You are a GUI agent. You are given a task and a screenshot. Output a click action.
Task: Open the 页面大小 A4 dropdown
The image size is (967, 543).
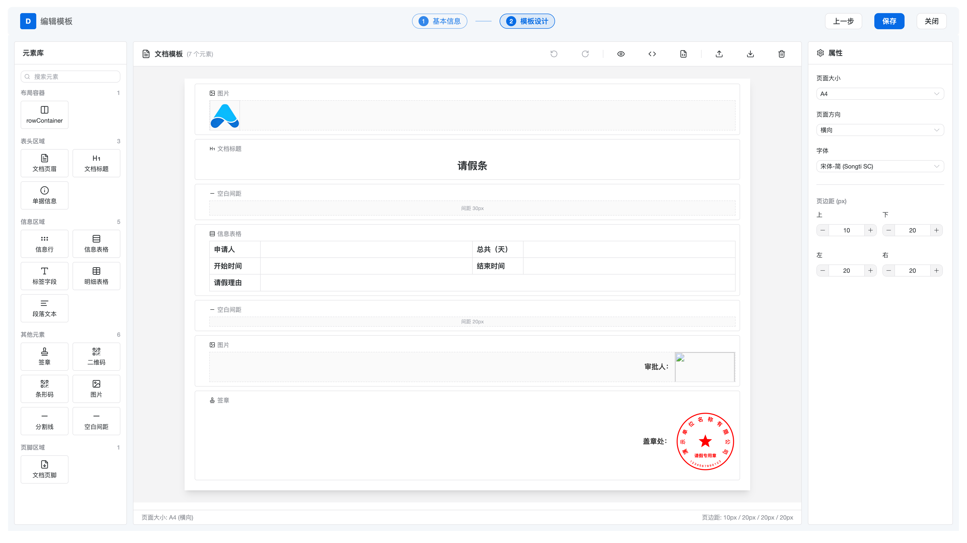click(x=880, y=93)
